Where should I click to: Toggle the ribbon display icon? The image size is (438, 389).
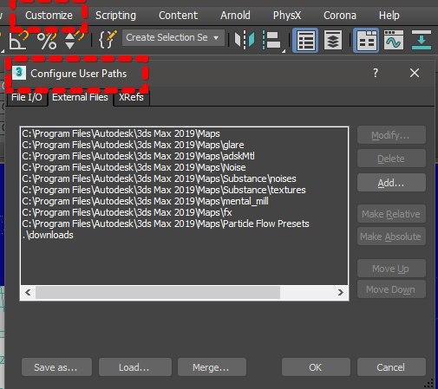[366, 41]
